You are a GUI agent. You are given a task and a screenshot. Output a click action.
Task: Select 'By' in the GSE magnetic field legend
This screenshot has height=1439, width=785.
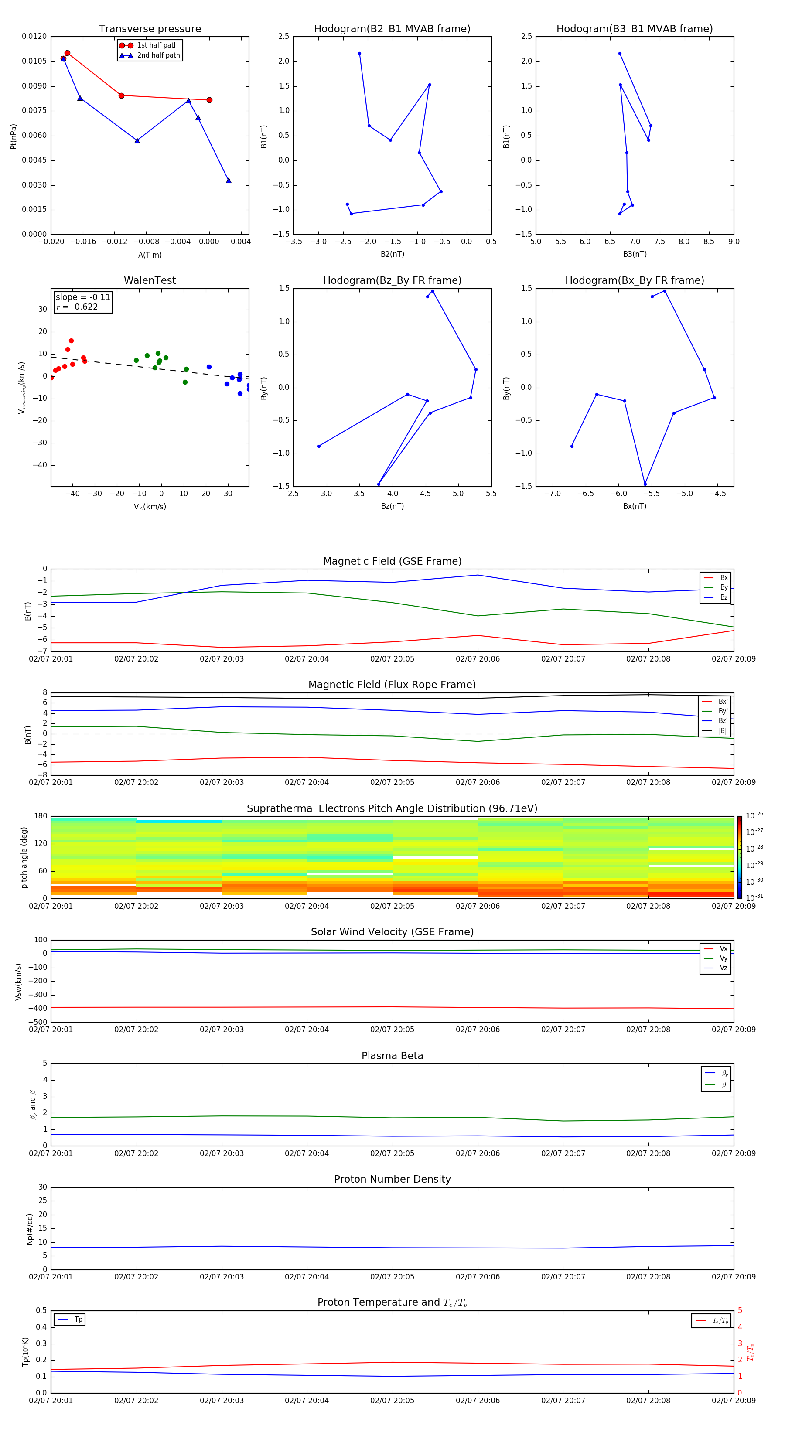tap(716, 587)
